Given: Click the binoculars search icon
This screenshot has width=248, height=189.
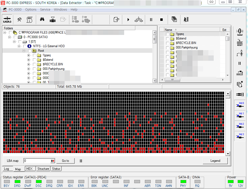Looking at the screenshot, I should coord(42,19).
